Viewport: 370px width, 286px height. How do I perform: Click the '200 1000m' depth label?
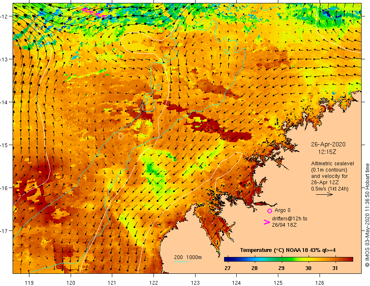188,257
